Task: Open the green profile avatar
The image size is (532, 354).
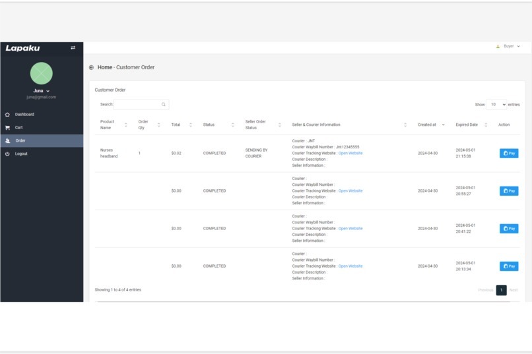Action: pyautogui.click(x=42, y=73)
